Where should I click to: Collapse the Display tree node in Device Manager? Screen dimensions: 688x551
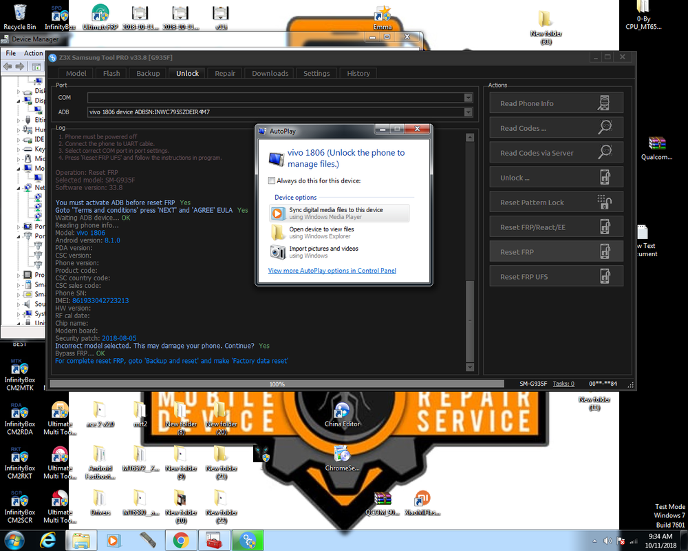click(x=19, y=101)
